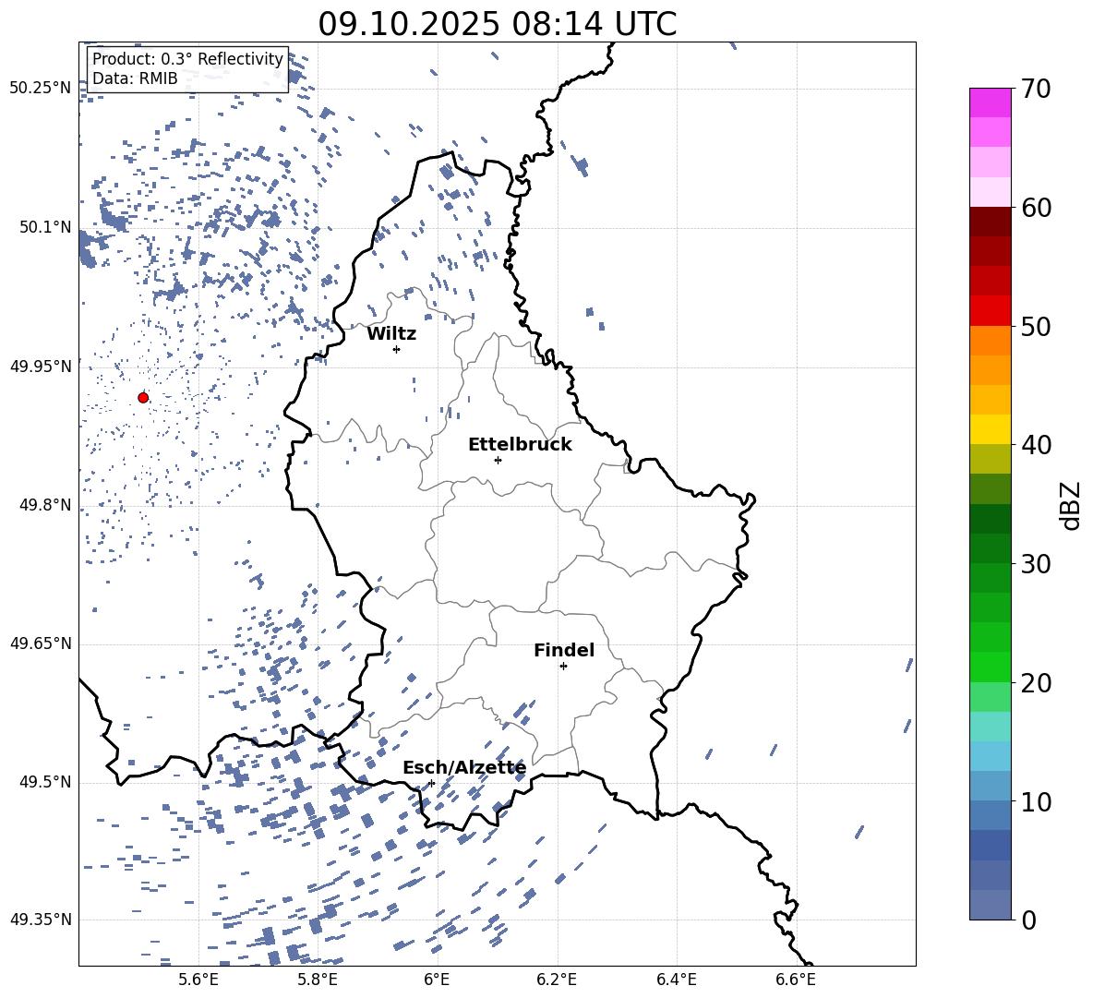Screen dimensions: 1093x998
Task: Click the Findel station cross marker
Action: pyautogui.click(x=563, y=667)
